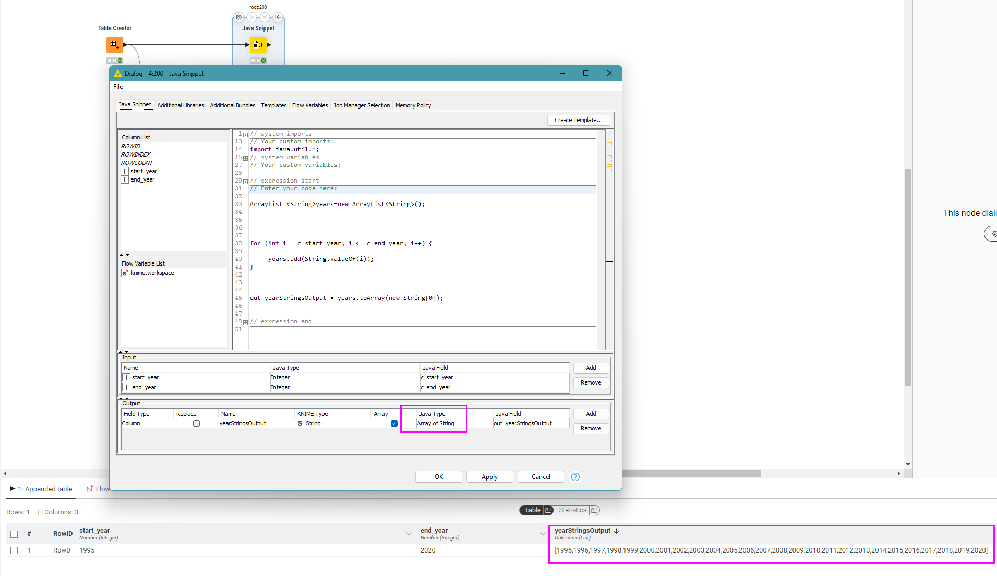
Task: Open Java Type Integer cell for start_year
Action: tap(344, 377)
